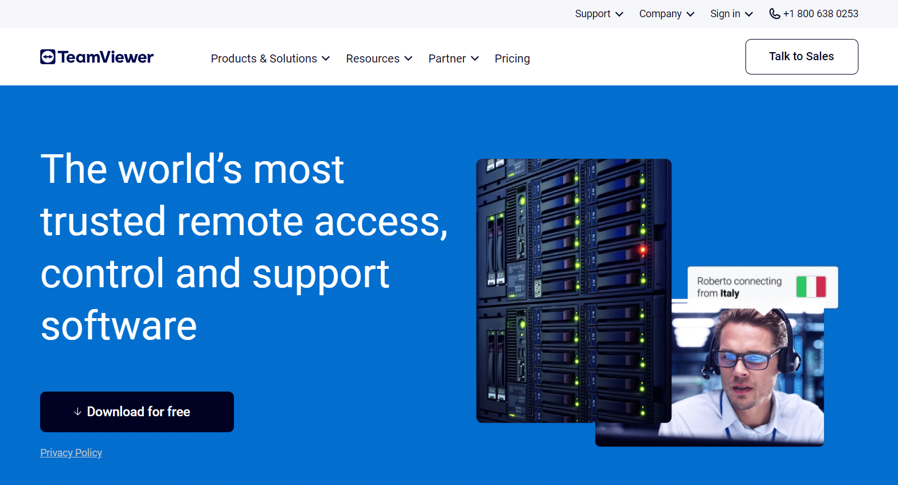Open the Products & Solutions menu

[x=270, y=58]
